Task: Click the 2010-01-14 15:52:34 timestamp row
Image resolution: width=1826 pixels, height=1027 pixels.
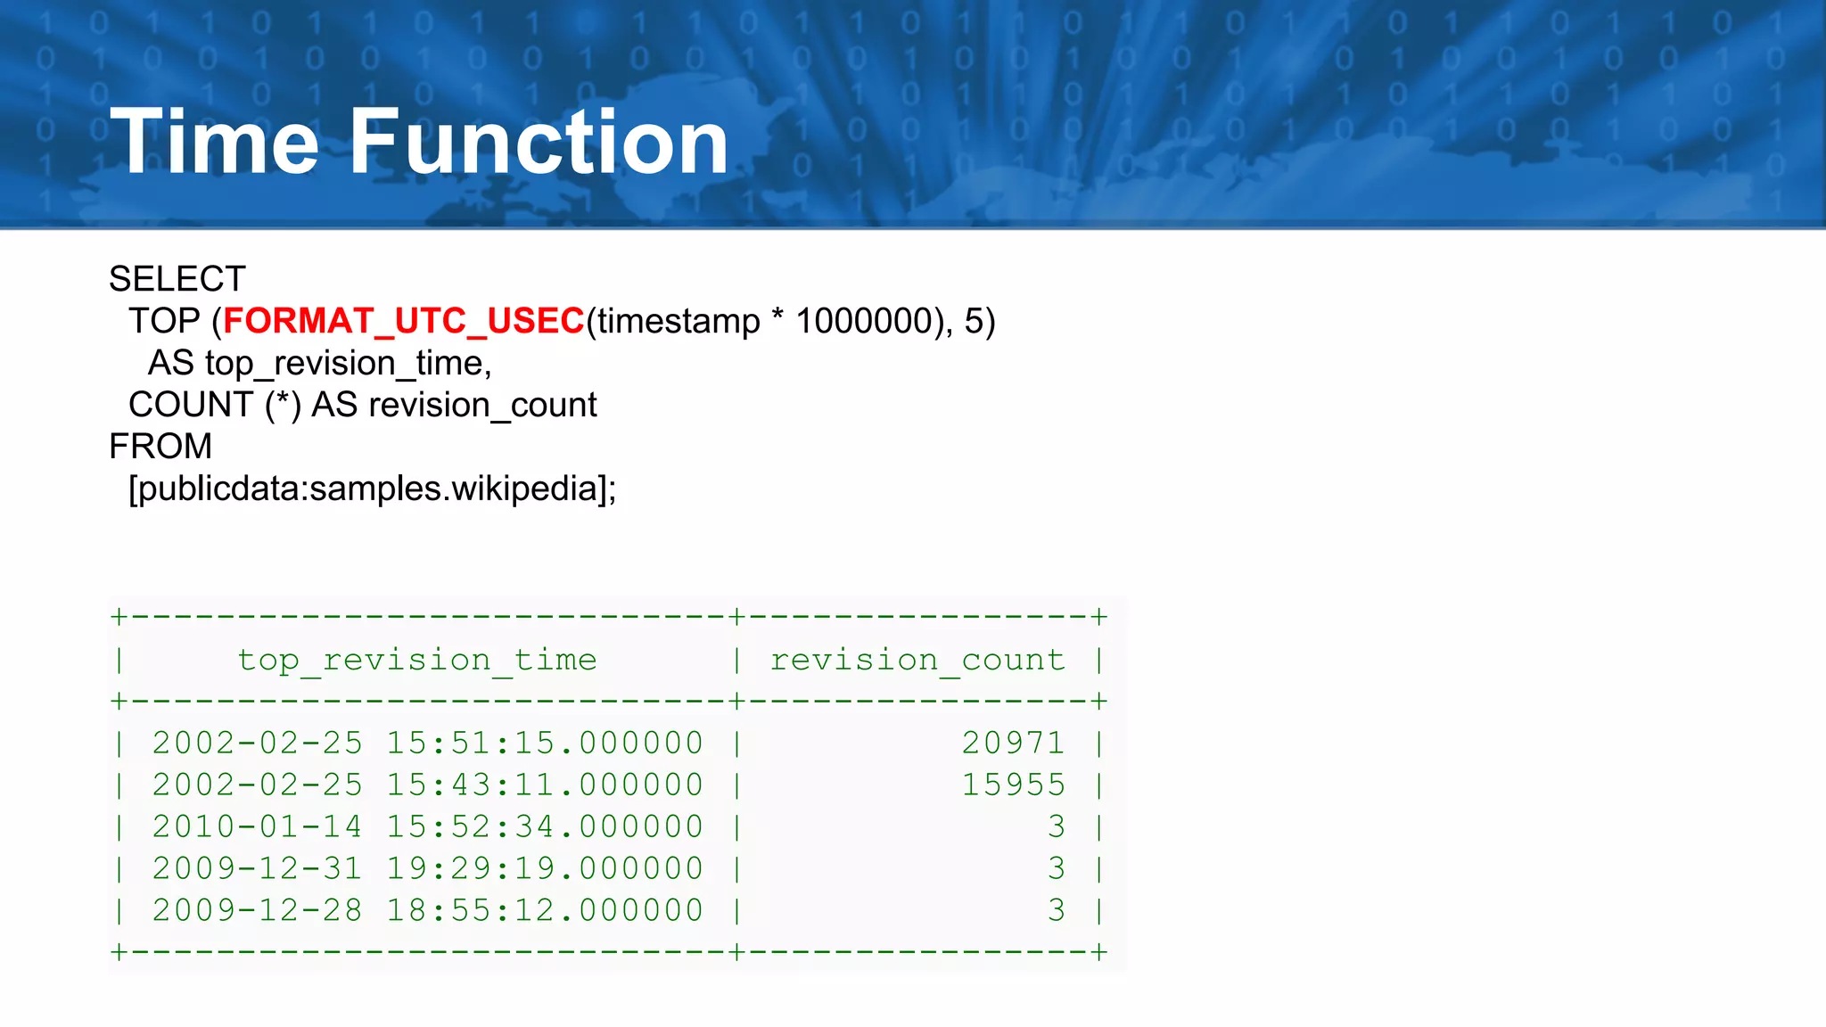Action: pyautogui.click(x=427, y=826)
